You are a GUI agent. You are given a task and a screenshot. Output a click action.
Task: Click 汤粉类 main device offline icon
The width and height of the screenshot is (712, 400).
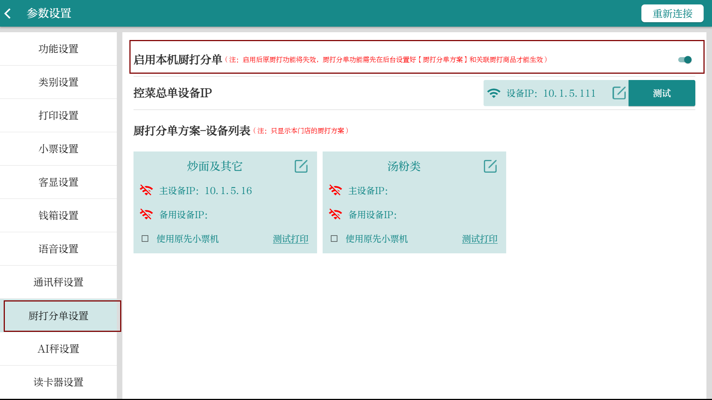tap(335, 190)
